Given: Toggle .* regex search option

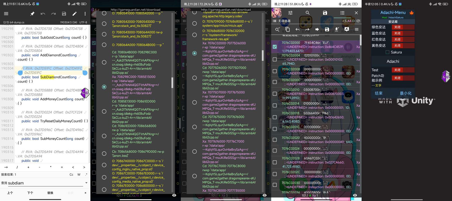Looking at the screenshot, I should pos(86,174).
